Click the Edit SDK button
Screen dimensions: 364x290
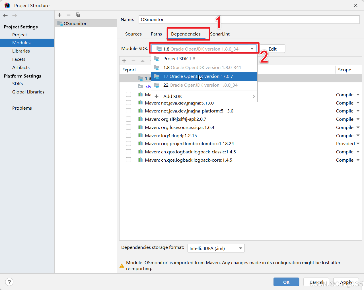(x=272, y=49)
